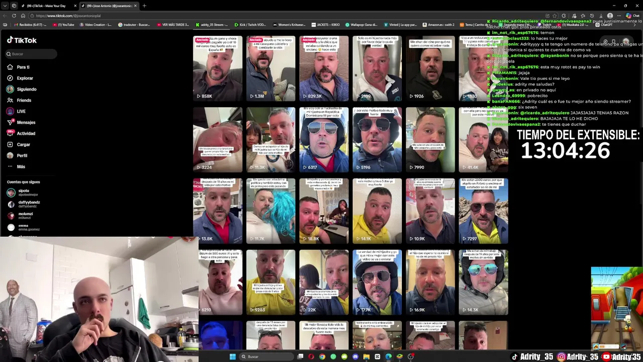
Task: Open the blue wig video with 11.7K views
Action: click(x=271, y=211)
